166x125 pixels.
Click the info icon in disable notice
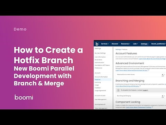[118, 90]
